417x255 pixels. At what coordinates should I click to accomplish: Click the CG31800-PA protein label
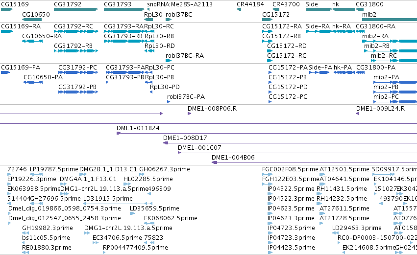point(376,68)
